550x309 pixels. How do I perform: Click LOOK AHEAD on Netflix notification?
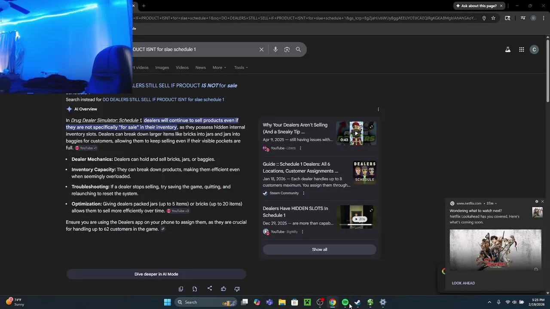pos(463,283)
